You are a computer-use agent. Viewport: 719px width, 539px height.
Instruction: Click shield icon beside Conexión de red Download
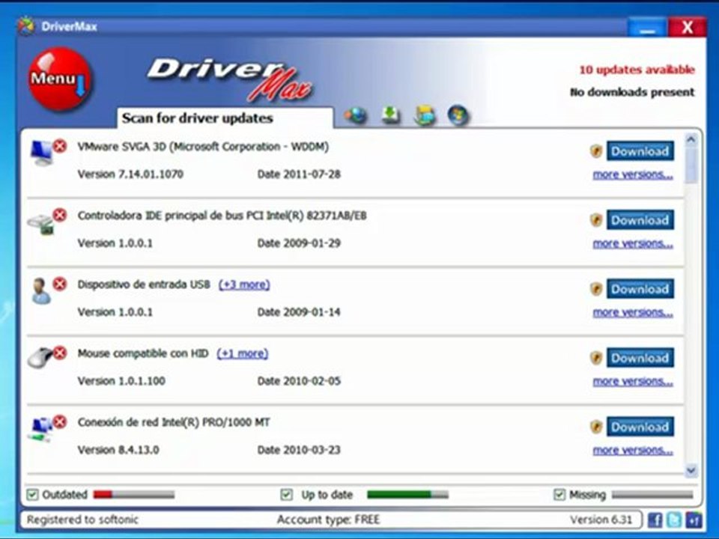pos(595,427)
